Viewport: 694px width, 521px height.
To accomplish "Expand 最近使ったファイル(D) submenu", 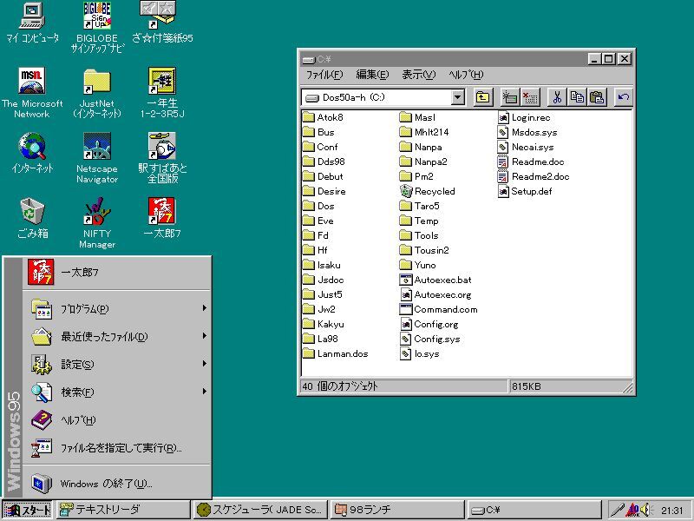I will pyautogui.click(x=117, y=336).
